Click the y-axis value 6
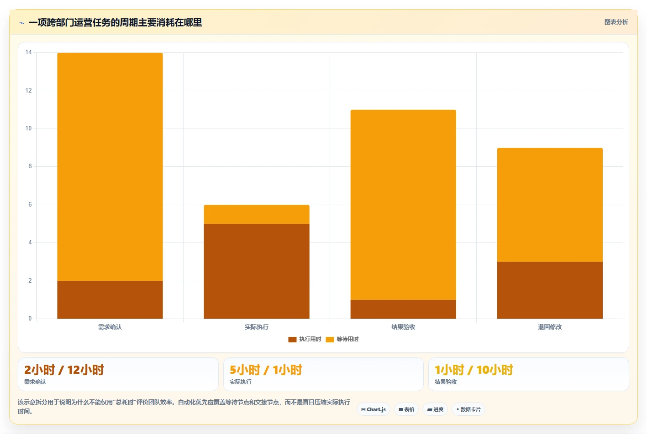 pyautogui.click(x=30, y=205)
